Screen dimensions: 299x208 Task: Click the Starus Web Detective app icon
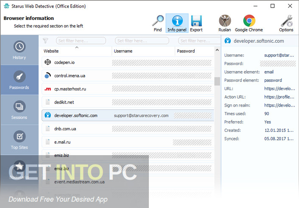click(6, 6)
